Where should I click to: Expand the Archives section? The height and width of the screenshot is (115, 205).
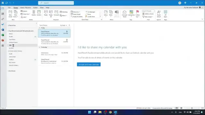pos(8,71)
